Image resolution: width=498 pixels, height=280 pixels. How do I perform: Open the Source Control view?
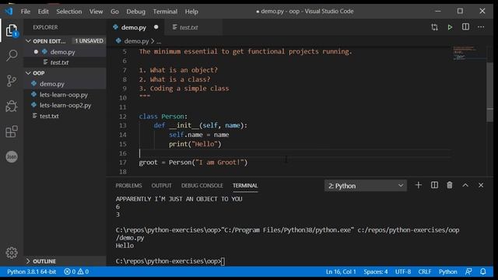pos(12,81)
